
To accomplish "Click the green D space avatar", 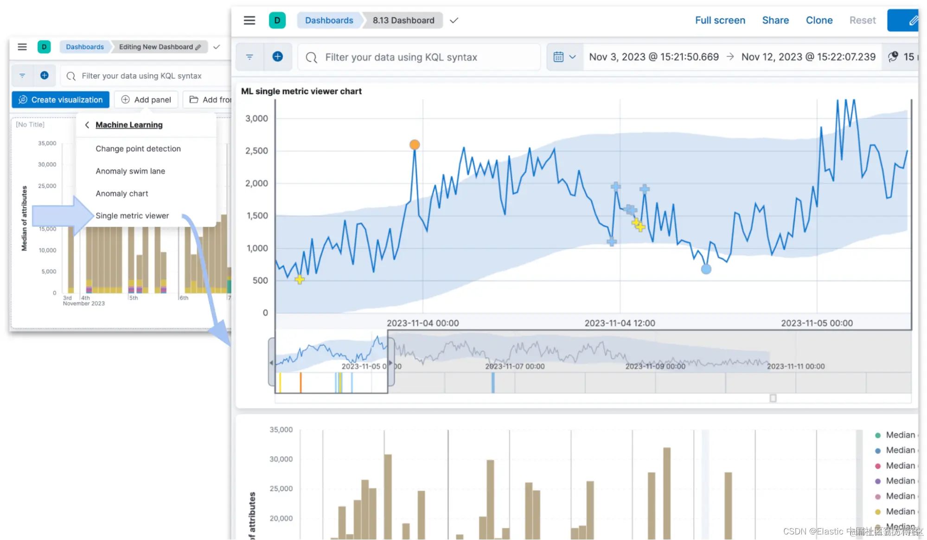I will pyautogui.click(x=277, y=20).
